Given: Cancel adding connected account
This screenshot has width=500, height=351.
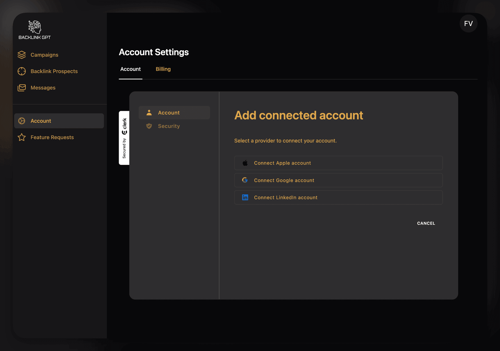Looking at the screenshot, I should pyautogui.click(x=426, y=223).
